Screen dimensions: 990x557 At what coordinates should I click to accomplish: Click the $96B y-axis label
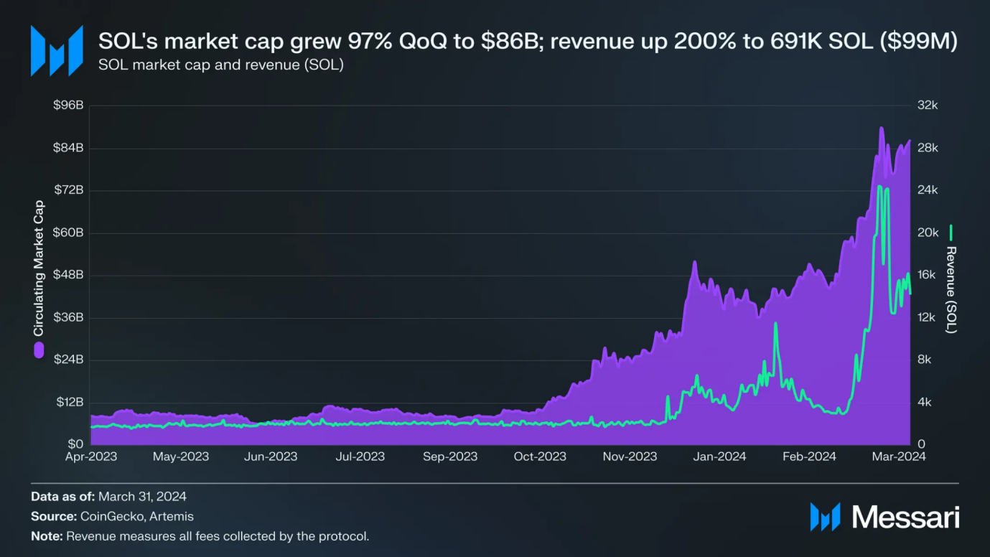[69, 105]
